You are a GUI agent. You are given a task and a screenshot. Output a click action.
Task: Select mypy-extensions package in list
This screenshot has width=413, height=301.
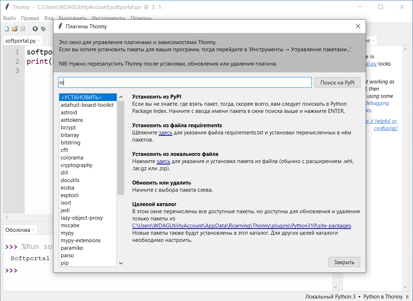pyautogui.click(x=88, y=240)
